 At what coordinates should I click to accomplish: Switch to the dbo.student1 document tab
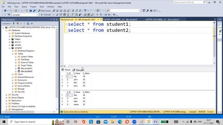162,19
